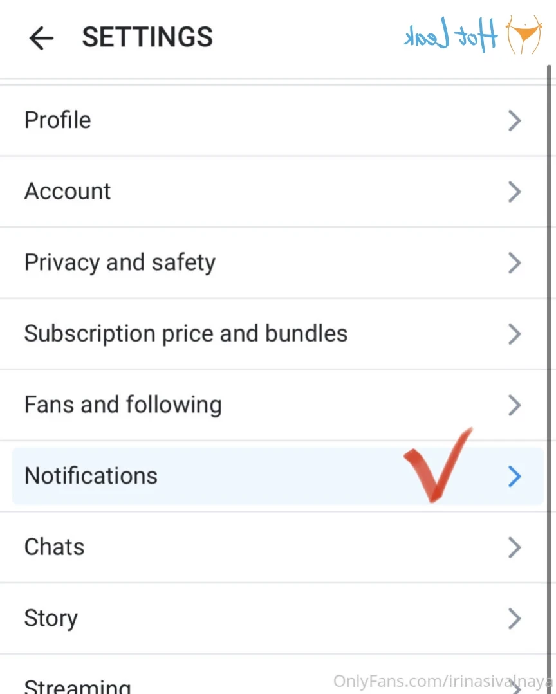Tap the Chats row chevron
This screenshot has height=694, width=556.
tap(514, 547)
